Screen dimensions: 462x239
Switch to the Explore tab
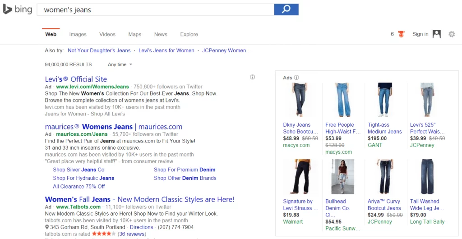[189, 34]
